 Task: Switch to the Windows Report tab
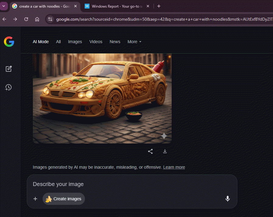117,6
